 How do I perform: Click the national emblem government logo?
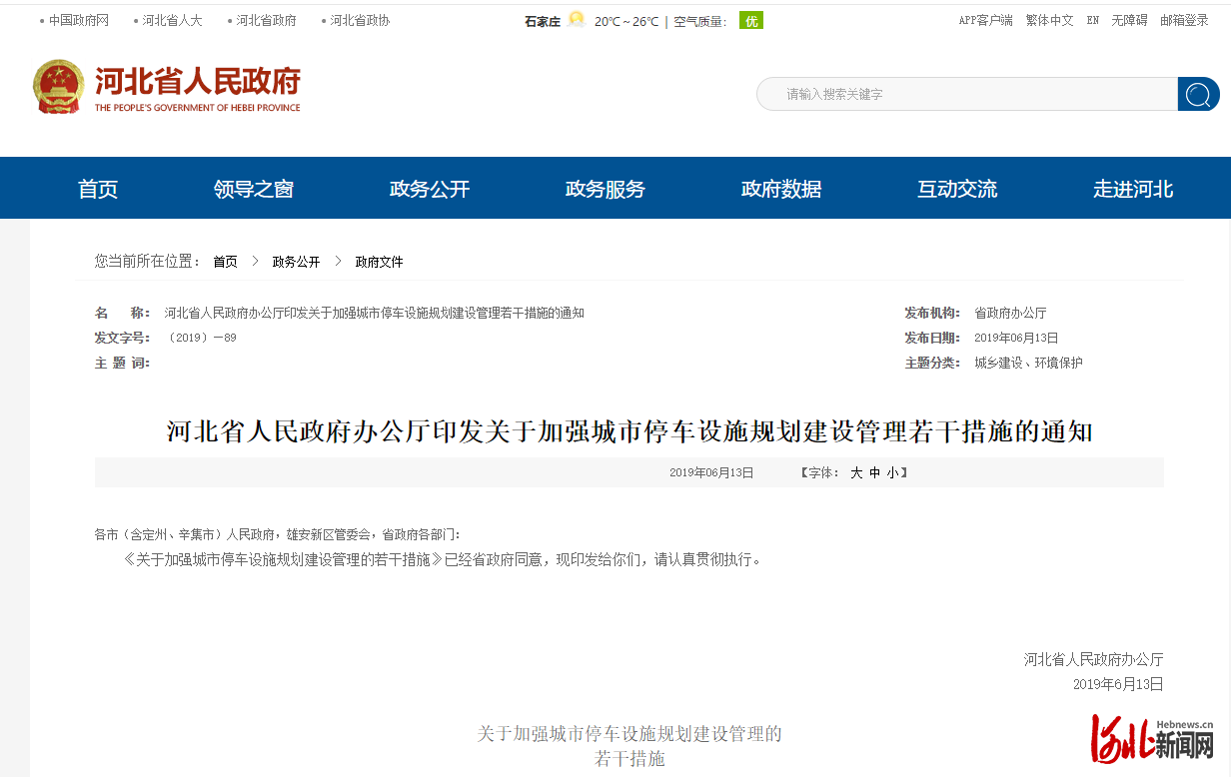pos(58,87)
